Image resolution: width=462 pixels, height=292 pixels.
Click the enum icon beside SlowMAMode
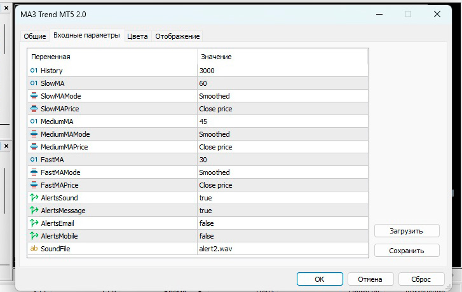click(x=34, y=96)
